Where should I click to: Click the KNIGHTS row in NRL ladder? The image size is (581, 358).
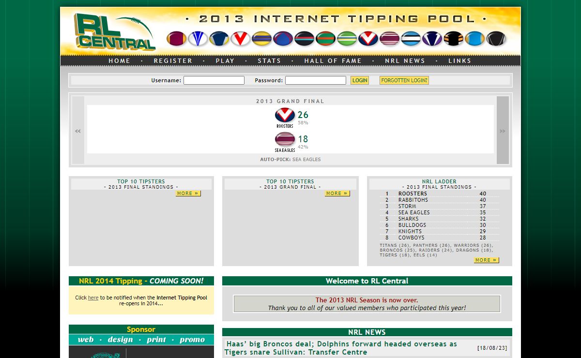click(x=440, y=231)
